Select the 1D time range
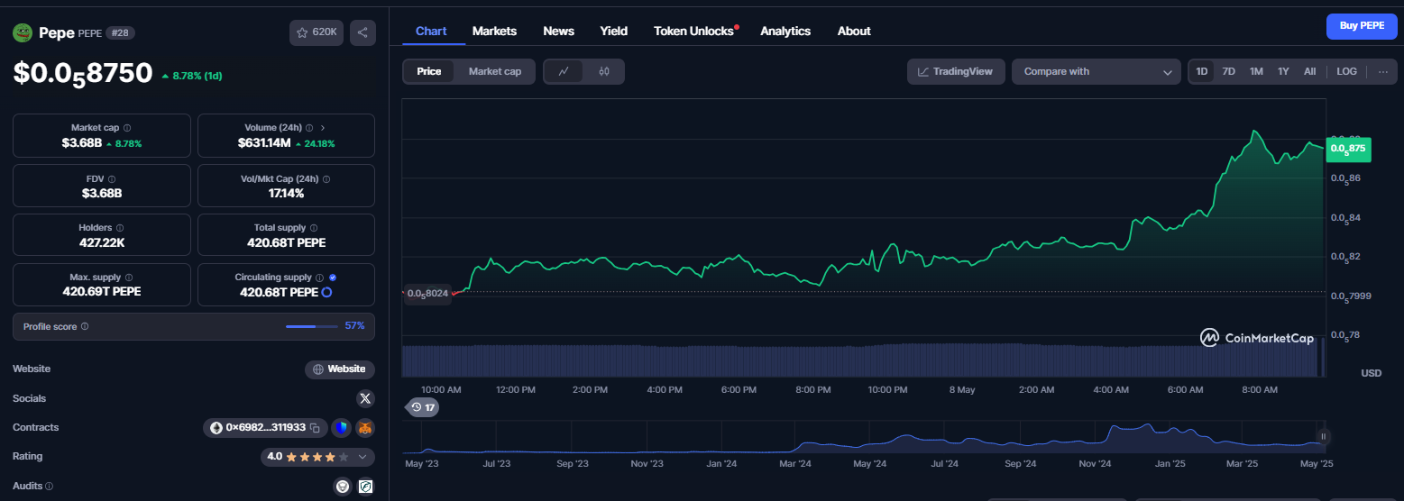 pyautogui.click(x=1202, y=71)
